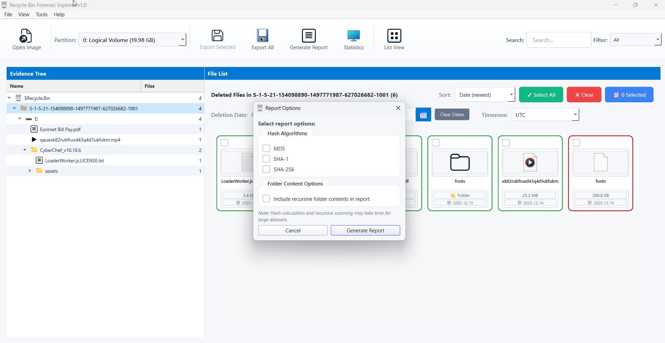Collapse the E: drive node

pyautogui.click(x=20, y=119)
